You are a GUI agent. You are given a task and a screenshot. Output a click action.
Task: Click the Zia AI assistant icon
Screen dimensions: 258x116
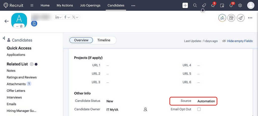coord(222,18)
